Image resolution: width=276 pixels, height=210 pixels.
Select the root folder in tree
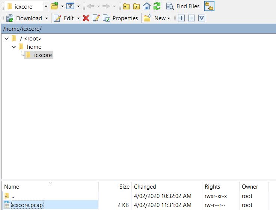tap(30, 39)
